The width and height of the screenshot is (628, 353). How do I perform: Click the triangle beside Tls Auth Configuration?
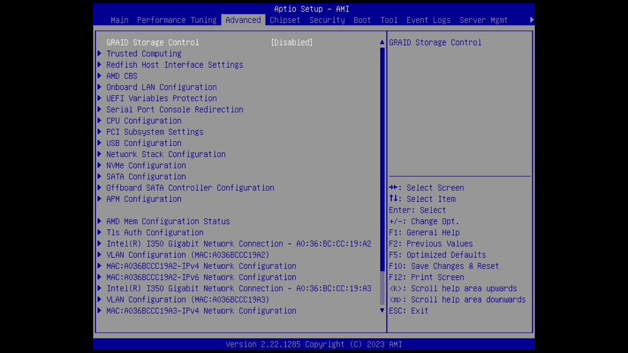[100, 233]
